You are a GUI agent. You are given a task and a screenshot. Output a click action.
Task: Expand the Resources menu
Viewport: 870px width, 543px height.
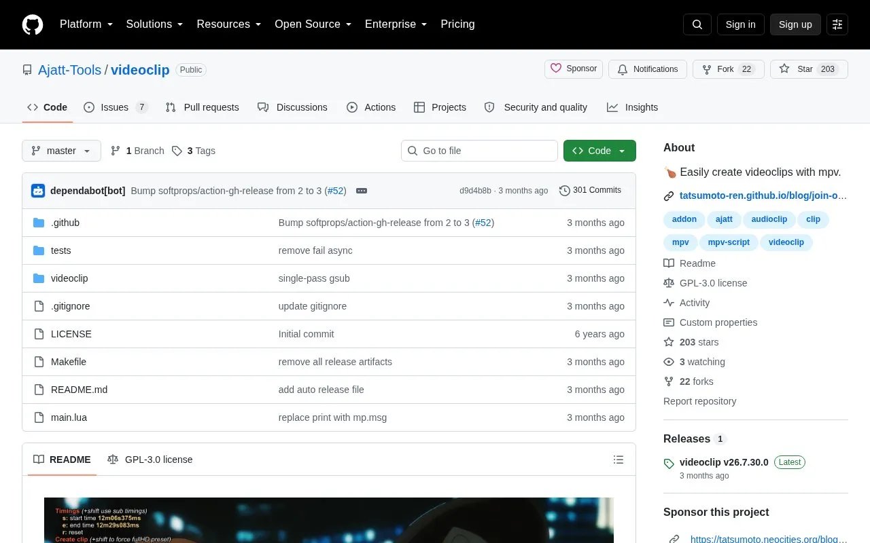pos(229,24)
